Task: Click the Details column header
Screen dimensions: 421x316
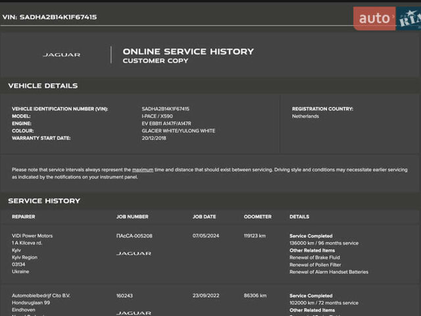Action: (x=299, y=217)
